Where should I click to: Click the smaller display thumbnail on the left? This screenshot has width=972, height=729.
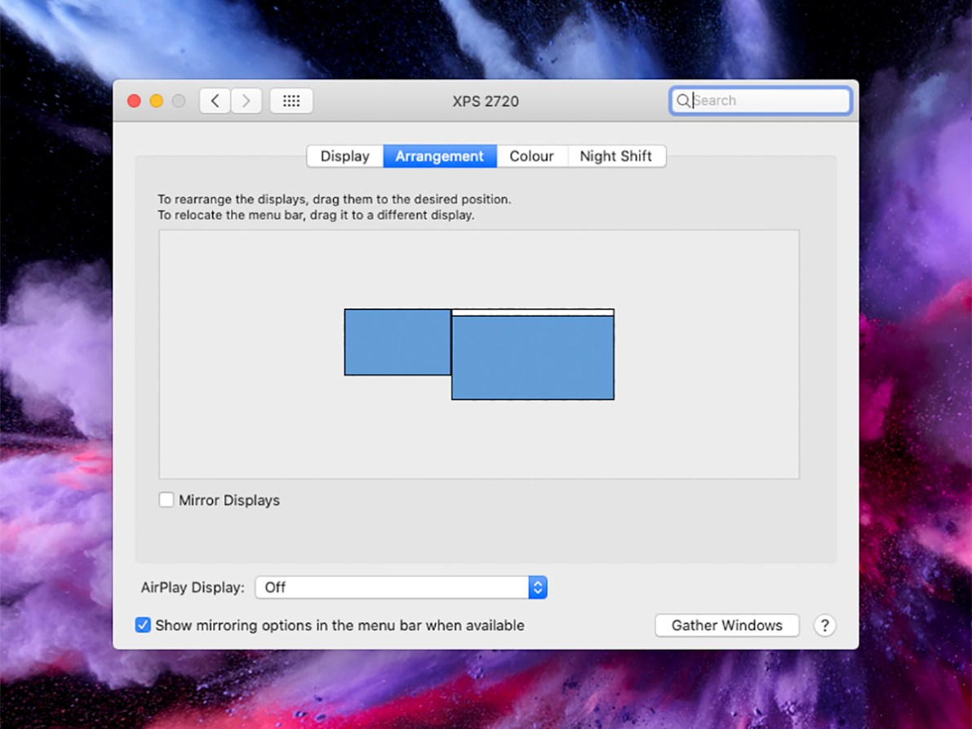(x=397, y=342)
